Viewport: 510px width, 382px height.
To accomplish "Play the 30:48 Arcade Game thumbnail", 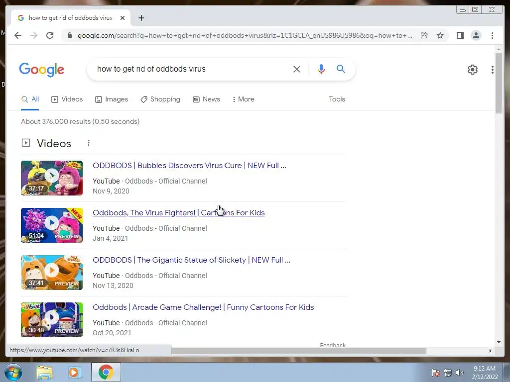I will (x=52, y=320).
